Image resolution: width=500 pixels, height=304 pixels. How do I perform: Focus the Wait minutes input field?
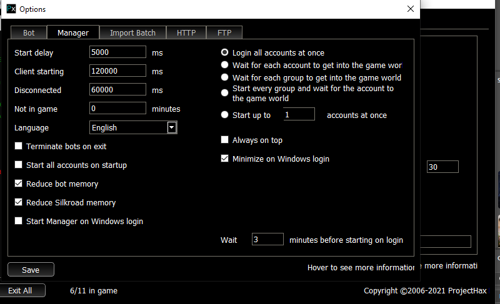click(x=267, y=240)
